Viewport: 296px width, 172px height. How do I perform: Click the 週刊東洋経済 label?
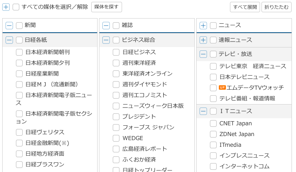139,63
